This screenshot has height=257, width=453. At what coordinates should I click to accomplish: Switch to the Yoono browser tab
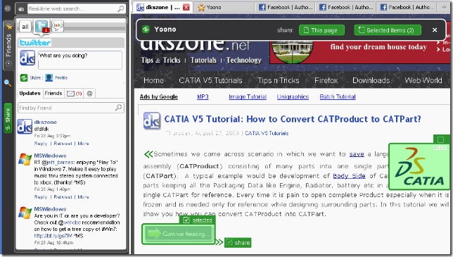point(223,7)
